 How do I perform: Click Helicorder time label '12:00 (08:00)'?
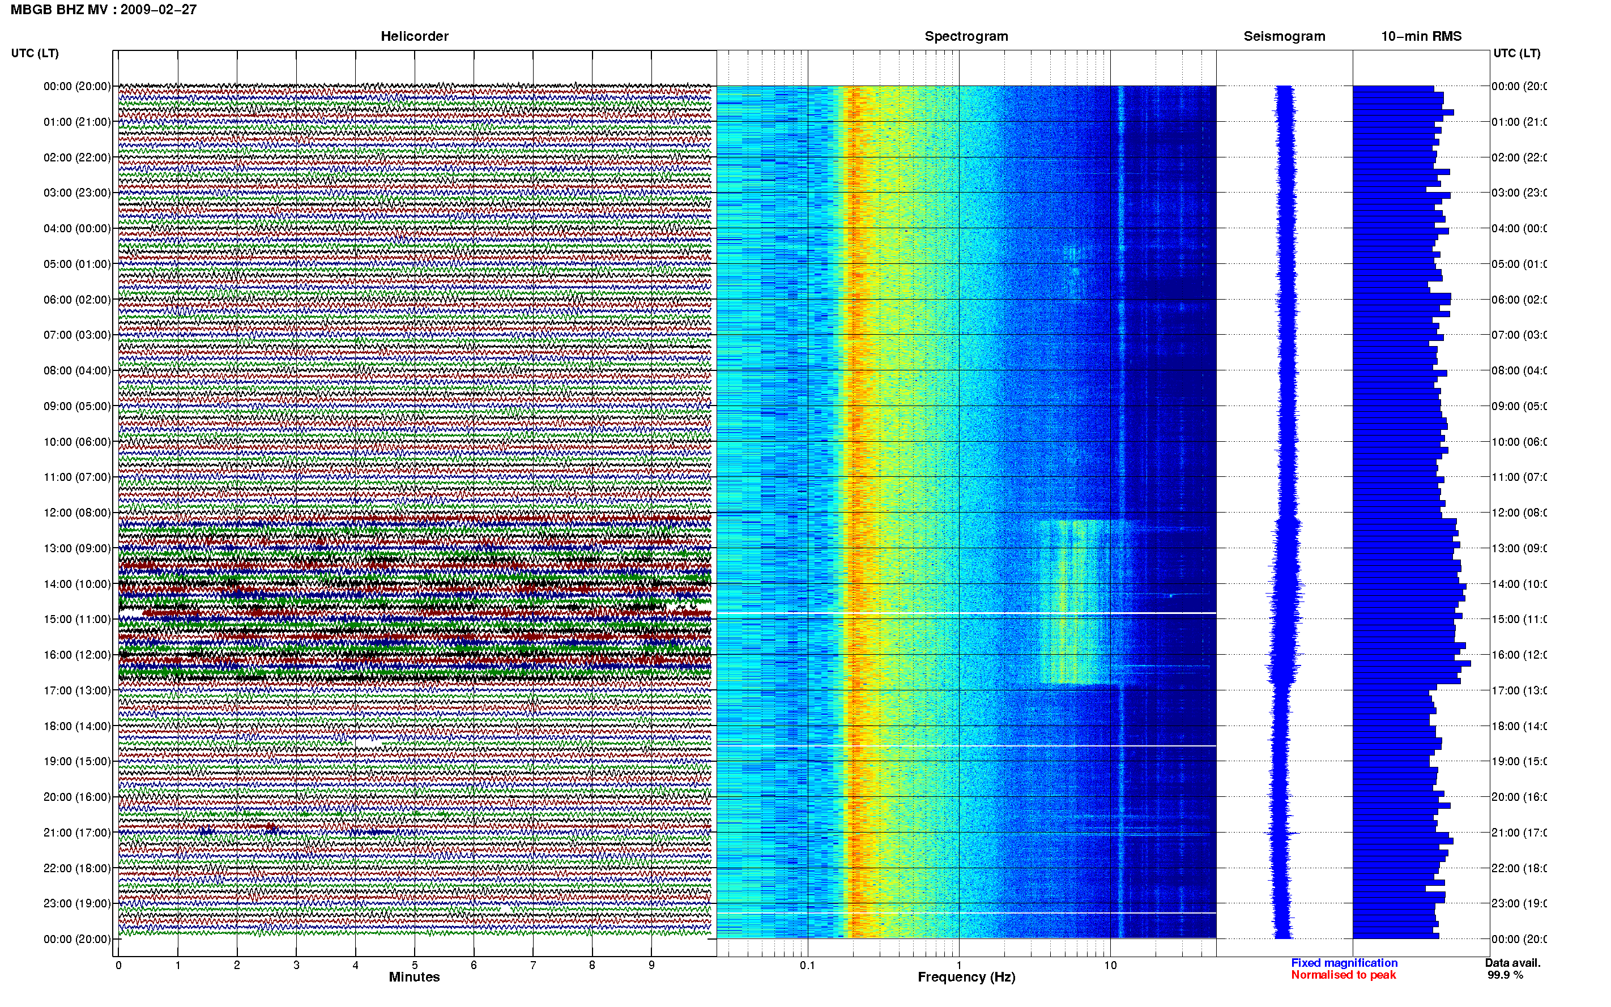(77, 513)
